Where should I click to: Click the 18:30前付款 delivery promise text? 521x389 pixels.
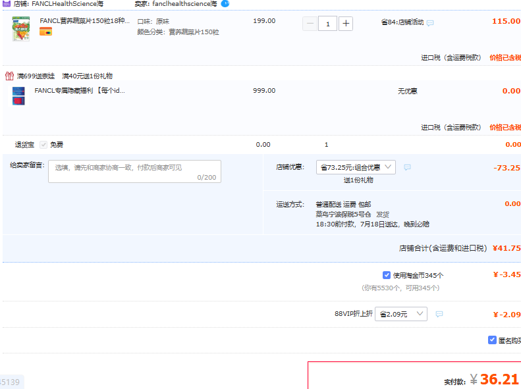(x=373, y=224)
